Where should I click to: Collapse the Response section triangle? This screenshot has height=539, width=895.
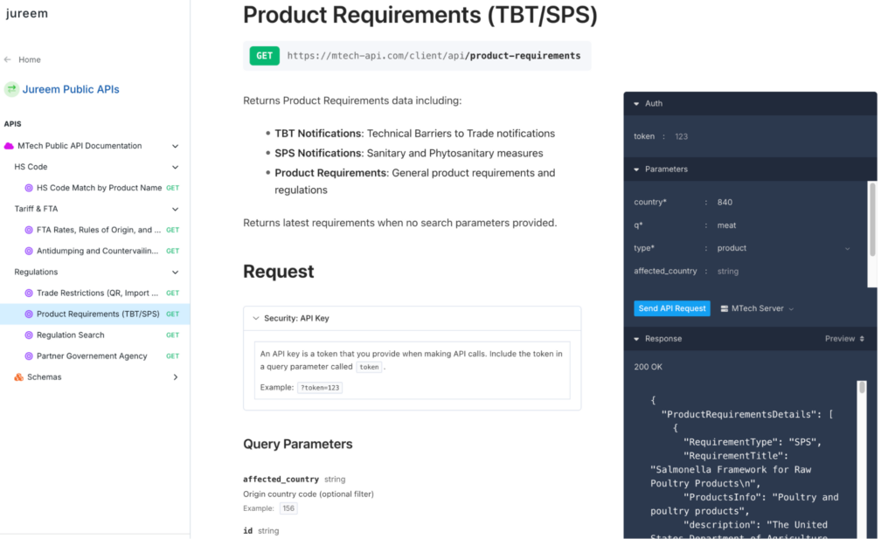pos(636,339)
